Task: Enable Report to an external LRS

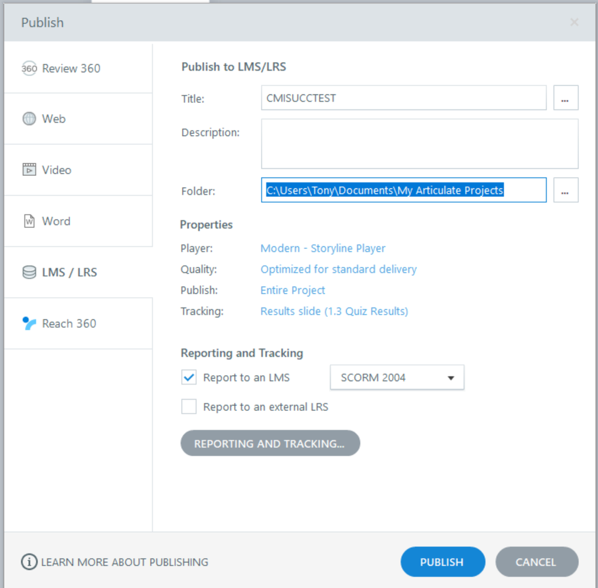Action: (x=189, y=407)
